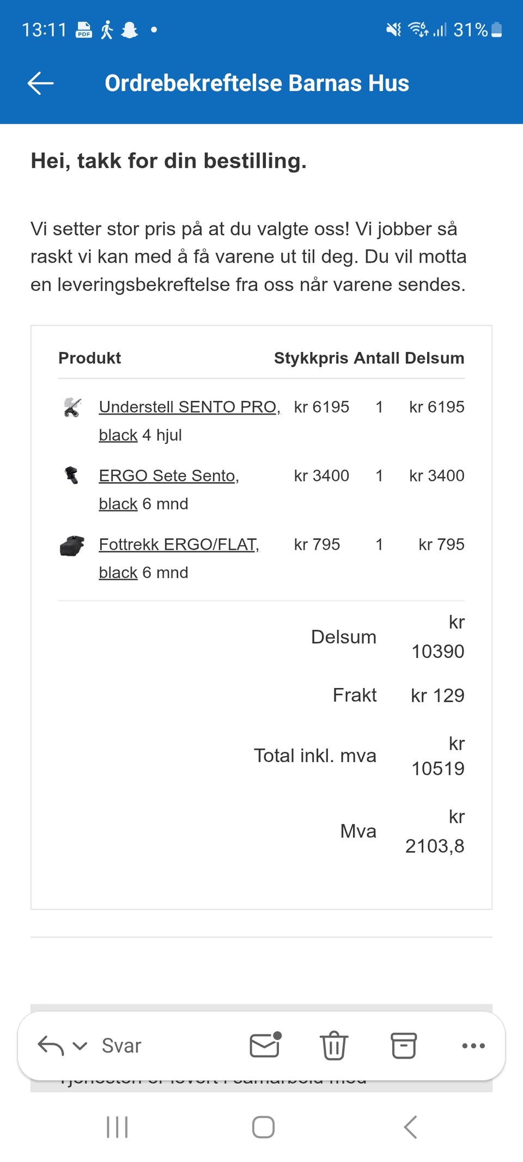Mark email as unread envelope icon
Screen dimensions: 523x1162
265,1045
